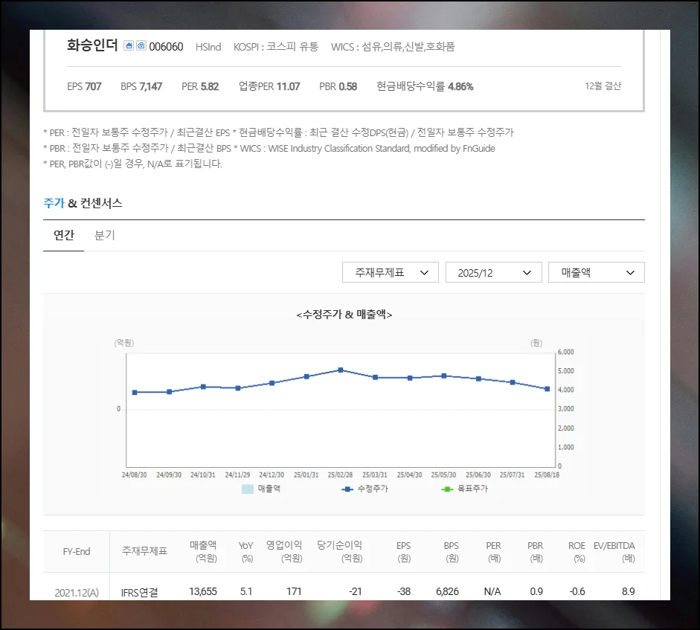The image size is (700, 630).
Task: Switch to the 분기 tab
Action: point(105,235)
